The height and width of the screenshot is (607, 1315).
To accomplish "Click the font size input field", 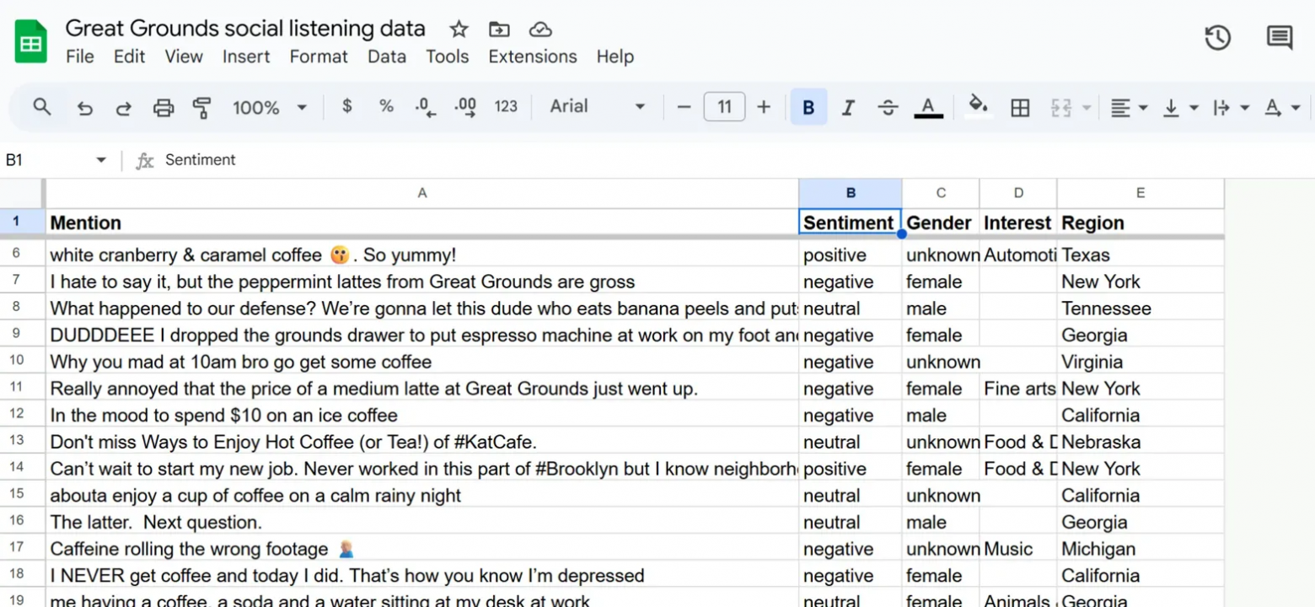I will pyautogui.click(x=724, y=107).
